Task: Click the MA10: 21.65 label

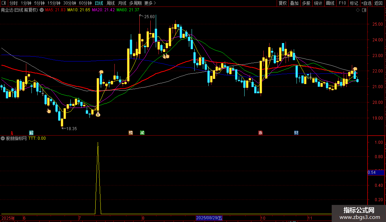Action: click(79, 10)
